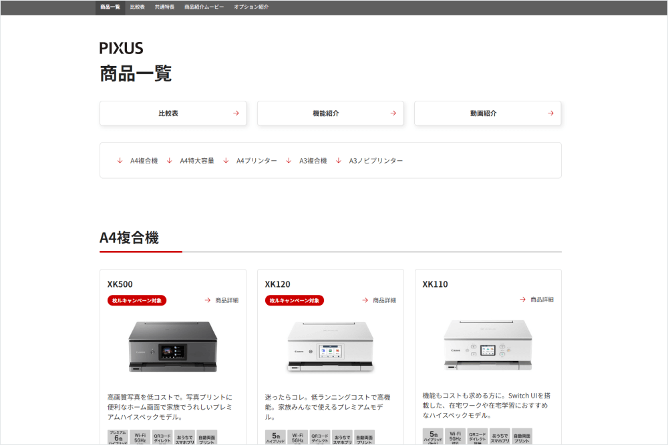Go to the 商品紹介ムービー navigation tab
Screen dimensions: 668x445
pos(204,7)
